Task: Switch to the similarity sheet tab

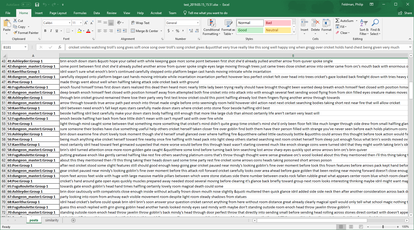Action: pos(52,220)
